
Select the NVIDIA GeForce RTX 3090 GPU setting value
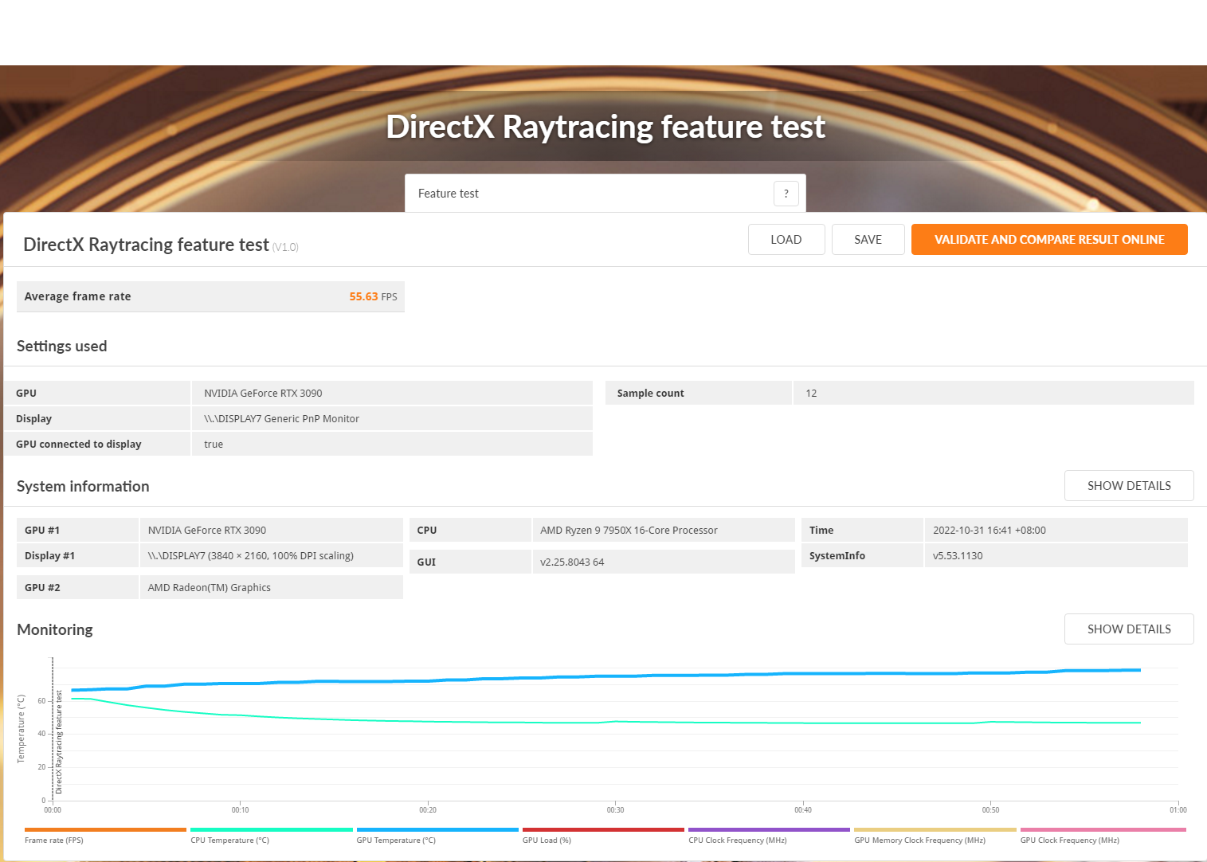tap(263, 393)
